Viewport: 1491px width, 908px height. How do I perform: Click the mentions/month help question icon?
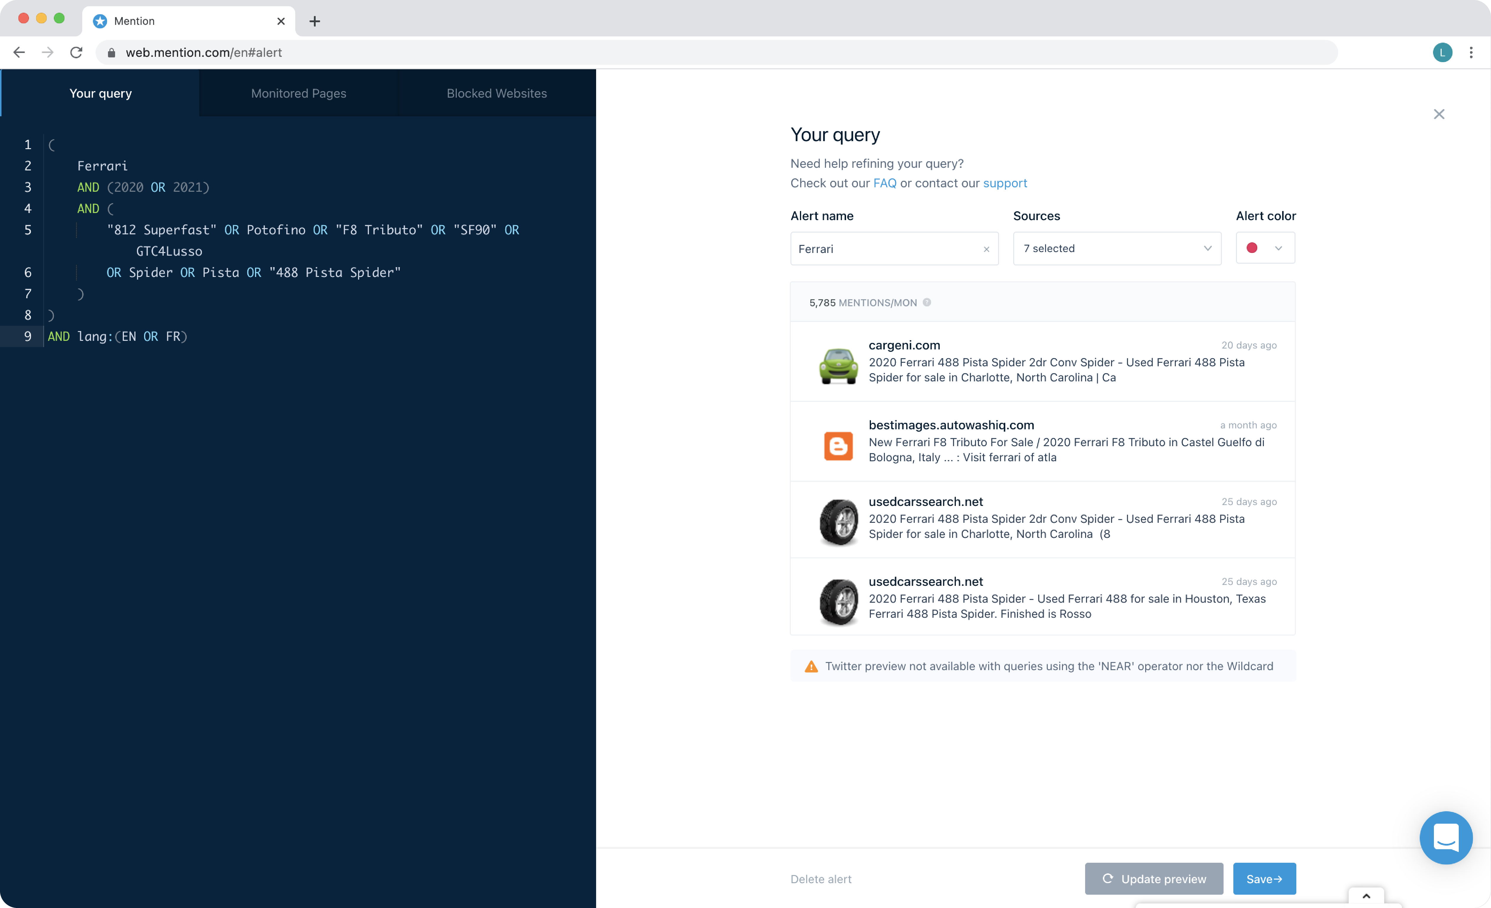927,303
